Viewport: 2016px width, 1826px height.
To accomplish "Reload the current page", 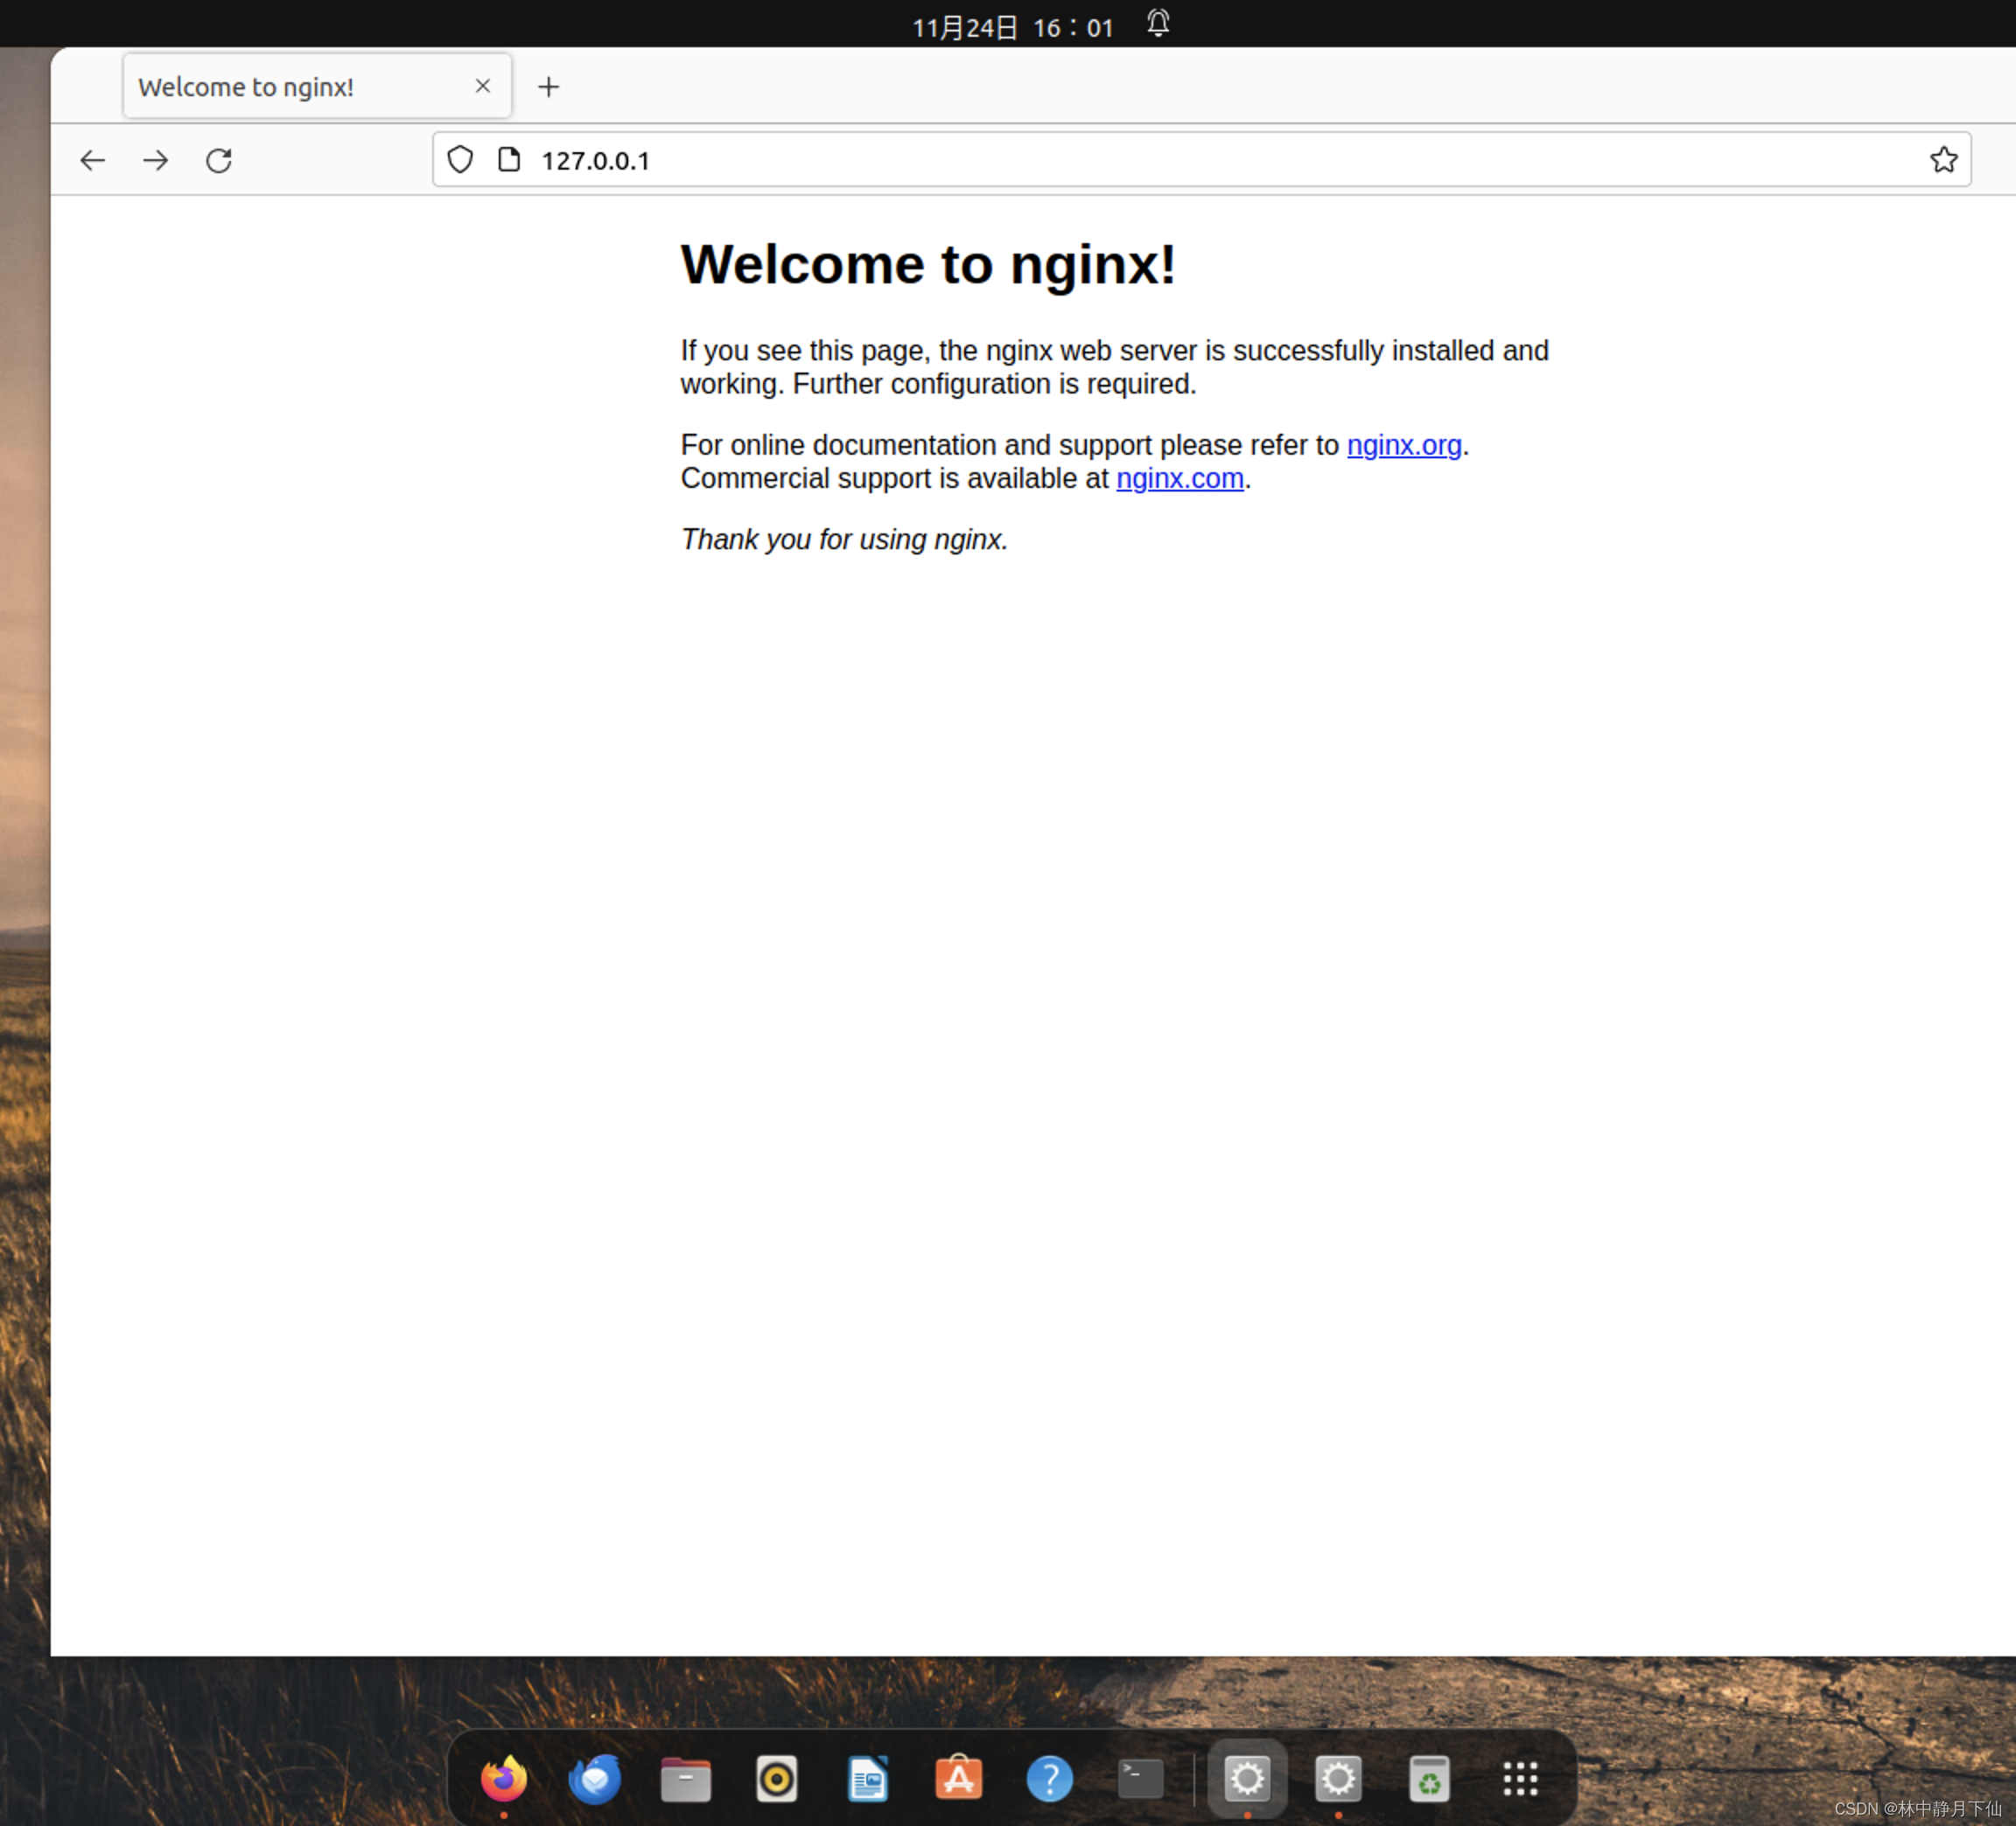I will tap(219, 160).
